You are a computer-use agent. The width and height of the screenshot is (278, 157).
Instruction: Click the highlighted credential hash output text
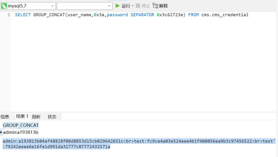pyautogui.click(x=139, y=144)
